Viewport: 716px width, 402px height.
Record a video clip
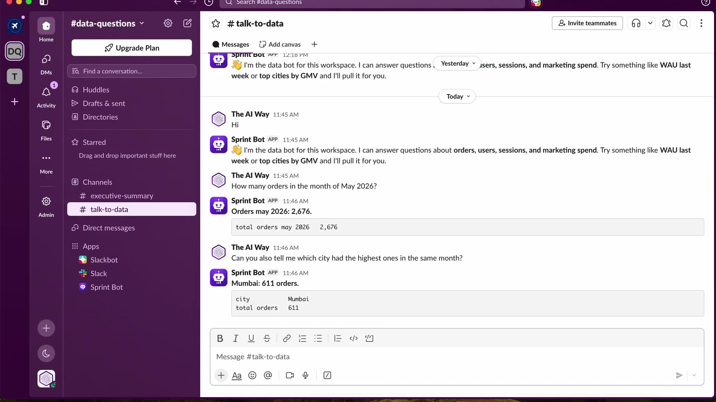pyautogui.click(x=290, y=375)
